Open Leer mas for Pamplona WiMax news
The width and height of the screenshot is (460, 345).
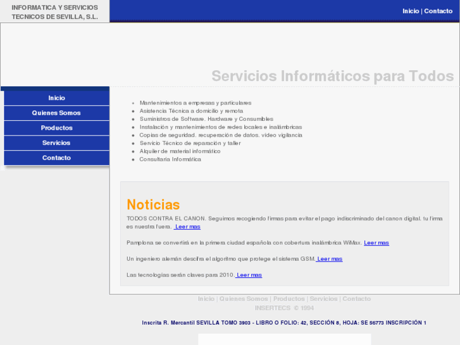(376, 243)
